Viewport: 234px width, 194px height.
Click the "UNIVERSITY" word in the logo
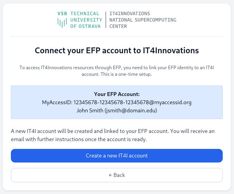pyautogui.click(x=86, y=20)
